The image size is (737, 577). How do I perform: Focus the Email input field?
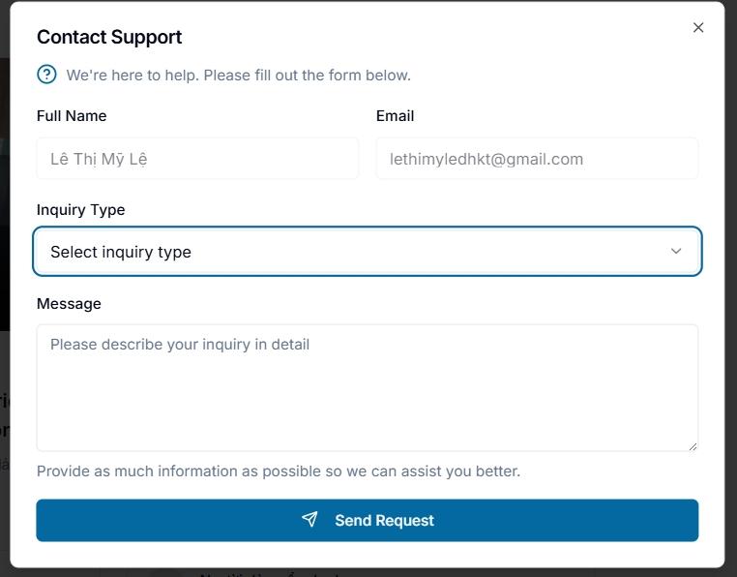(x=537, y=159)
